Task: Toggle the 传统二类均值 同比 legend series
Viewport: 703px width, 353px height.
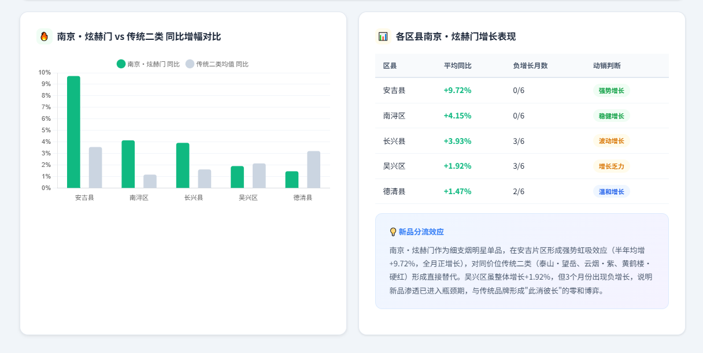Action: point(217,64)
